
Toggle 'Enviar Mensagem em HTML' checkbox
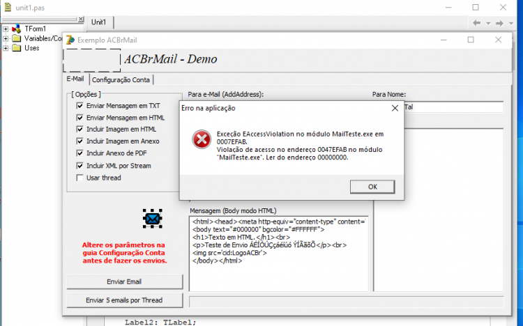(x=79, y=118)
